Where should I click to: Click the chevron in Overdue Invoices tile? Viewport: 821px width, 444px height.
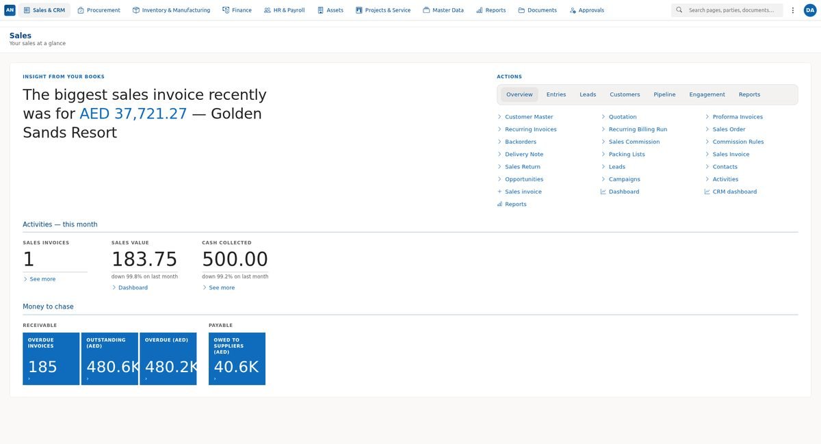[29, 378]
